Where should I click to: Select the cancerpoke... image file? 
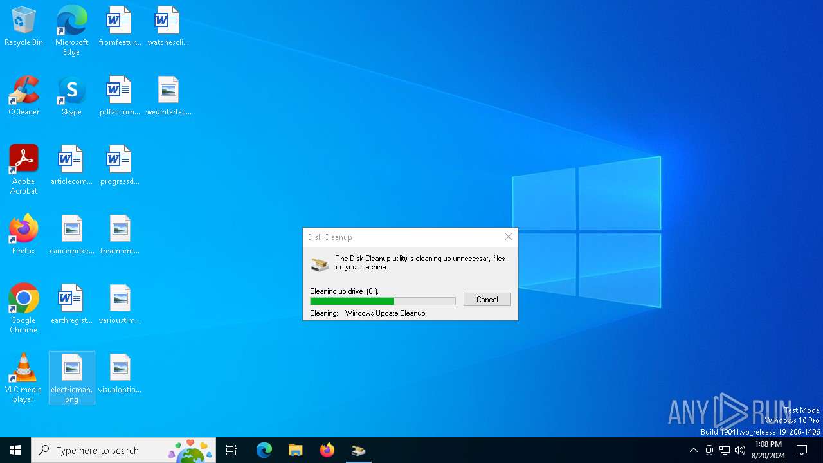[71, 235]
